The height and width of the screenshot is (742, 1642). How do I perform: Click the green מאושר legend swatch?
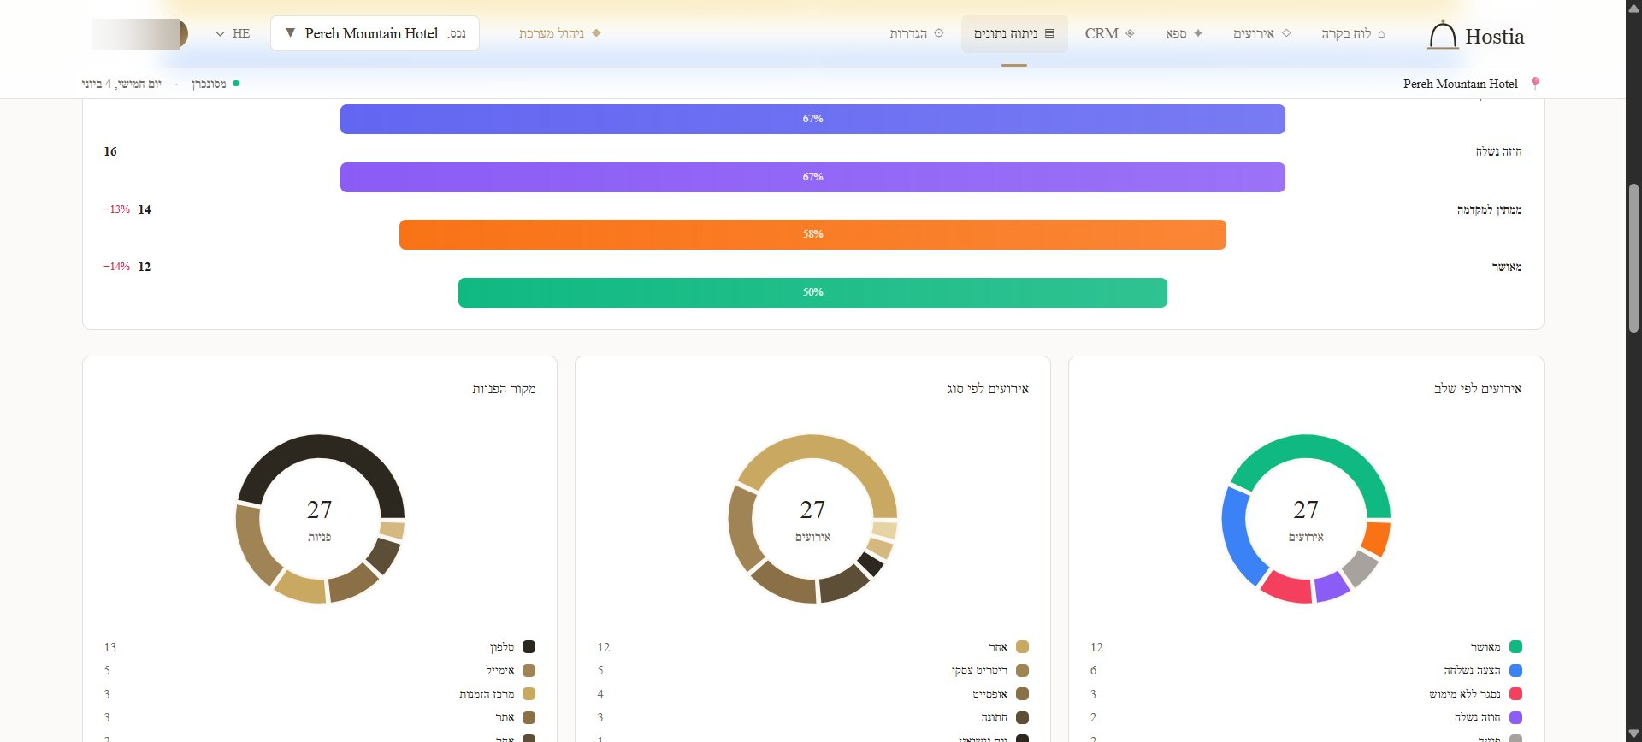(x=1515, y=647)
